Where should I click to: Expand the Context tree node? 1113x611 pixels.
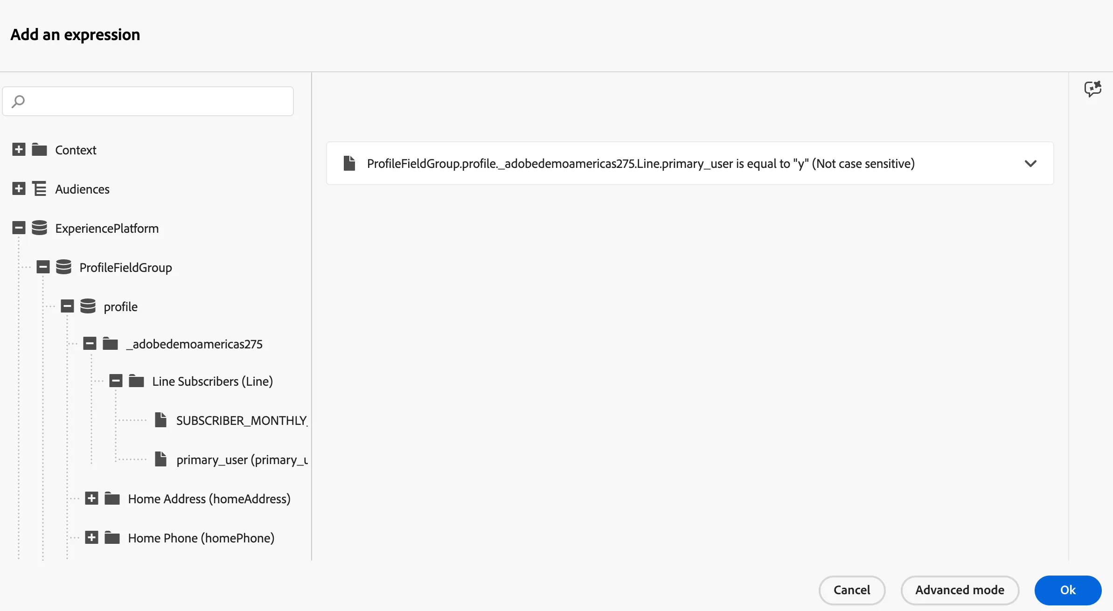[19, 150]
